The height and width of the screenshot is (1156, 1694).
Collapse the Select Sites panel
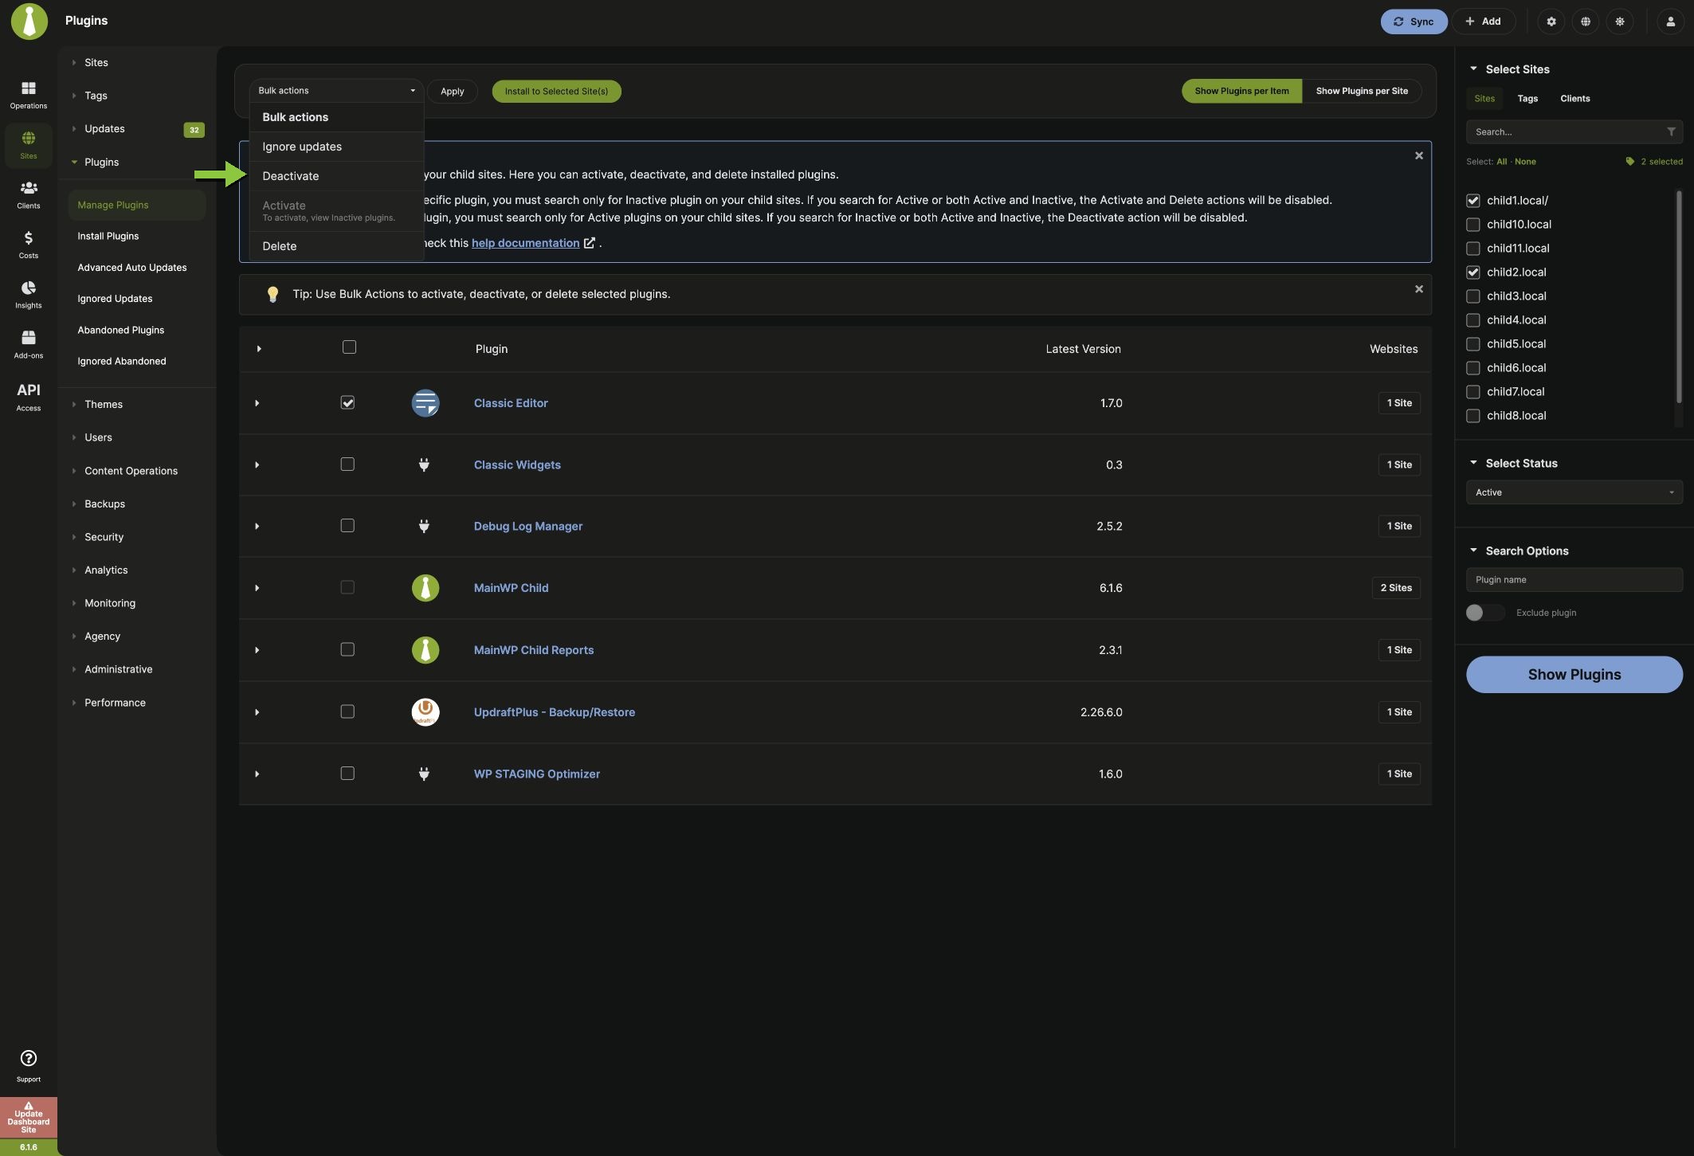[x=1473, y=69]
